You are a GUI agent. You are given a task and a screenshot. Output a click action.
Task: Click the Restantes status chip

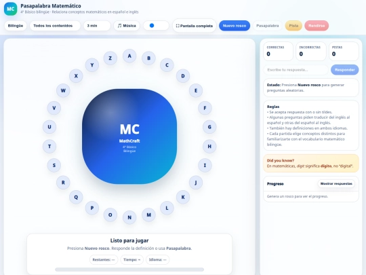pyautogui.click(x=104, y=260)
